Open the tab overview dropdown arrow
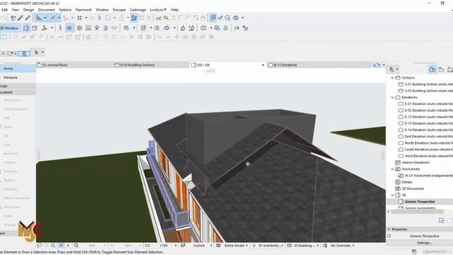This screenshot has width=453, height=255. pos(384,65)
